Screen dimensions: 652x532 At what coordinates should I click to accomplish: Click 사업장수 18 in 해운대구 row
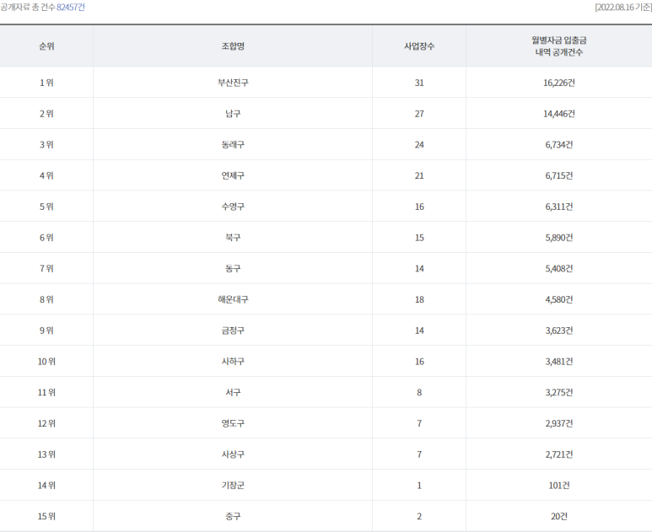tap(419, 299)
